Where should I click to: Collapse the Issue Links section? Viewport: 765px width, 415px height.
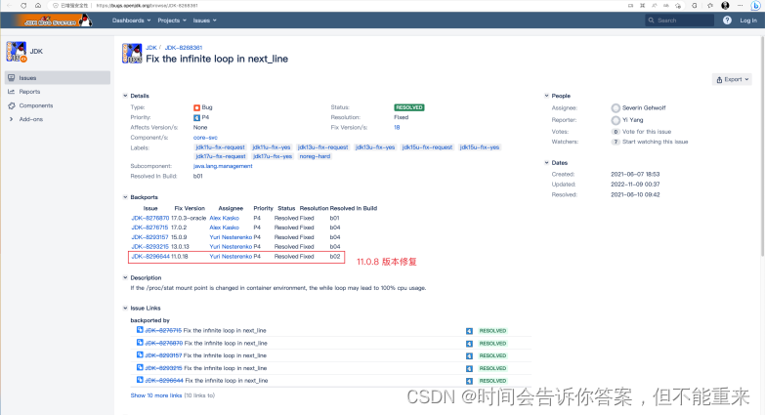(x=125, y=308)
